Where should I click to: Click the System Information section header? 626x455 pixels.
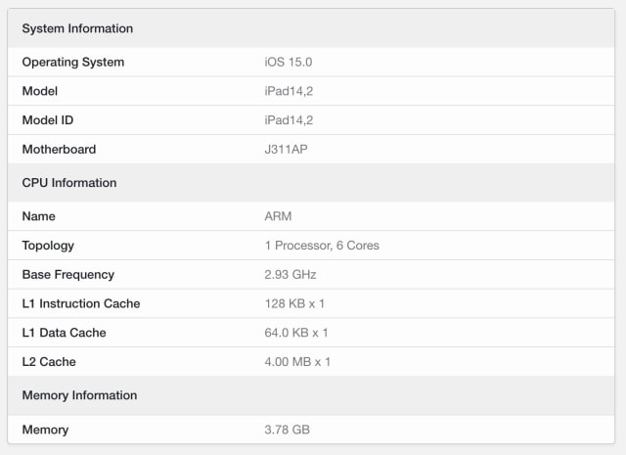click(77, 28)
